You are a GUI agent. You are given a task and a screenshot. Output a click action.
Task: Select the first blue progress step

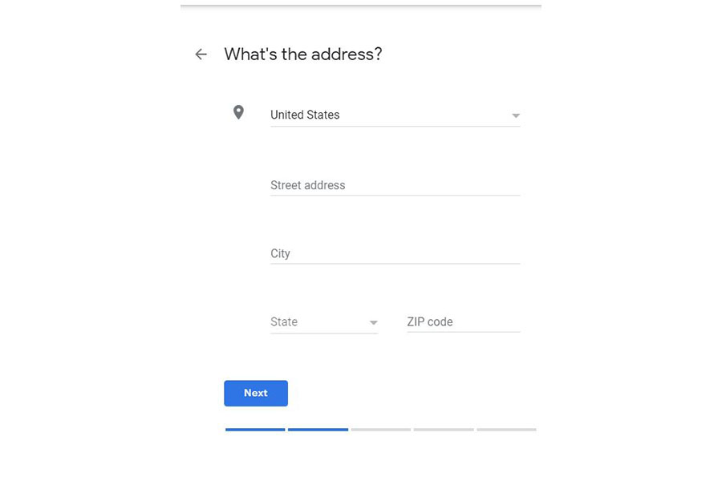[x=255, y=430]
